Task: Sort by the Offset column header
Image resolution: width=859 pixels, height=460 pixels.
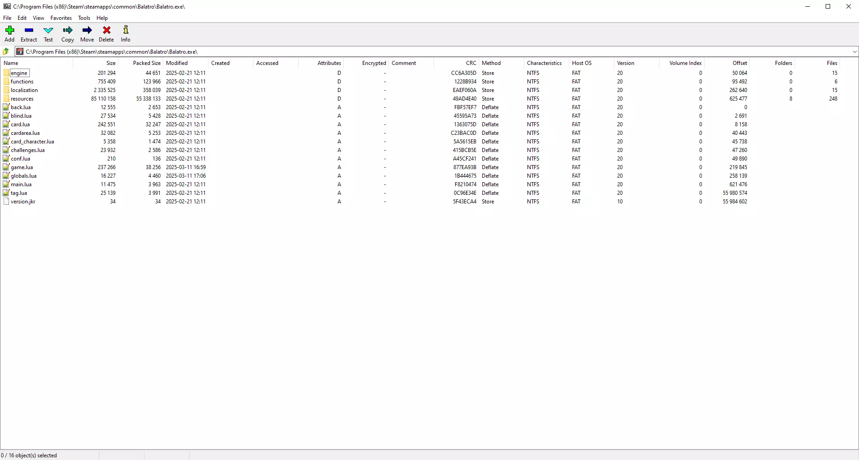Action: tap(727, 63)
